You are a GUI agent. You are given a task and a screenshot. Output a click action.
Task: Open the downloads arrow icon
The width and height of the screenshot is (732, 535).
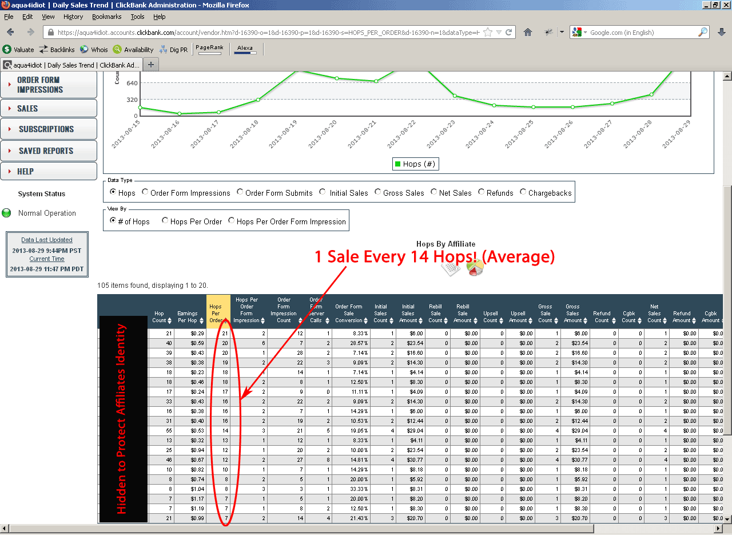click(x=721, y=32)
